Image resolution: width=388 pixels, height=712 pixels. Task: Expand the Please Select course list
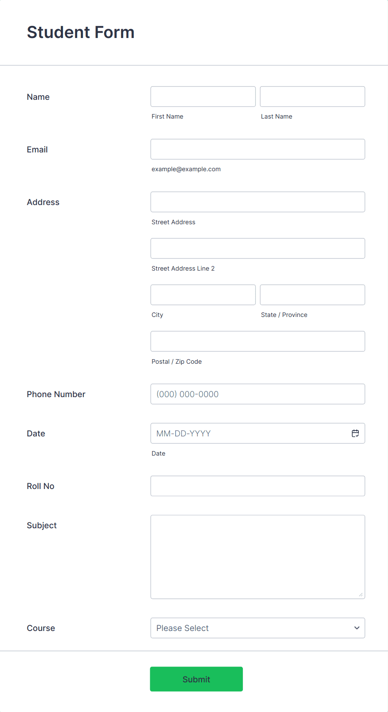coord(258,628)
